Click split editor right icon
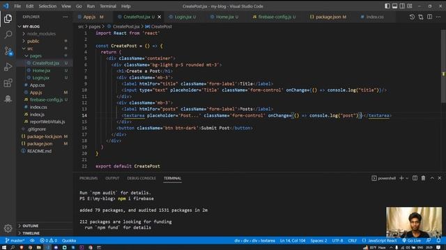The image size is (446, 250). pos(429,17)
